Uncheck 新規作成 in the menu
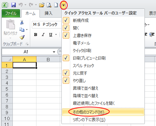Screen dimensions: 156x126 [103, 20]
